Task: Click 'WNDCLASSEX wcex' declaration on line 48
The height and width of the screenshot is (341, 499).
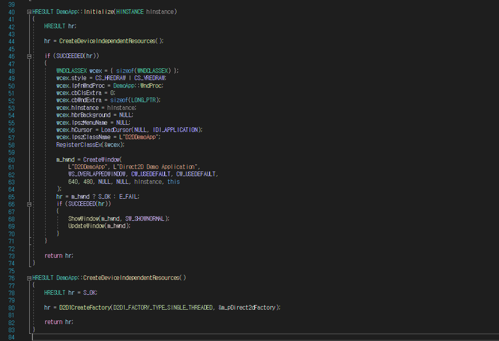Action: point(79,71)
